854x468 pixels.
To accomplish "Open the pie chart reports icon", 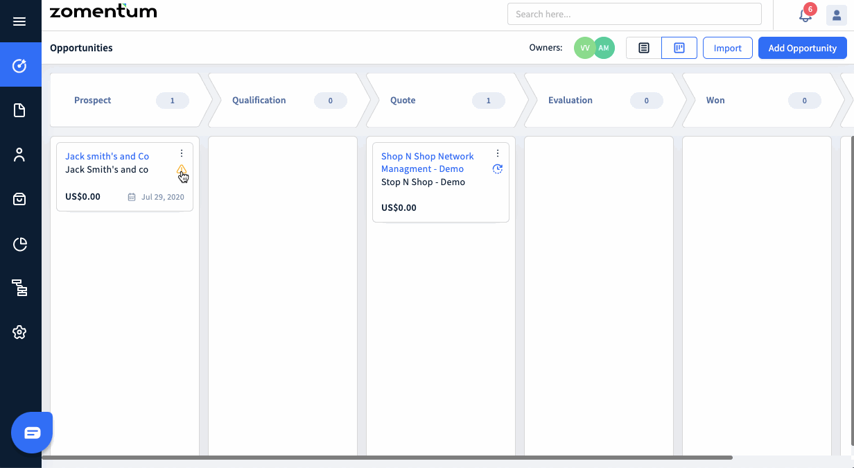I will 20,243.
